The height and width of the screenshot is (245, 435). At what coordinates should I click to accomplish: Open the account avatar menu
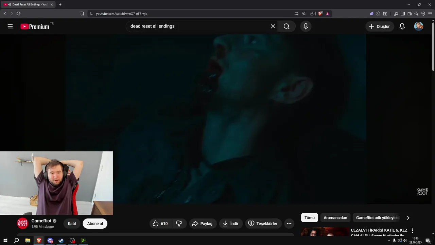click(x=419, y=26)
